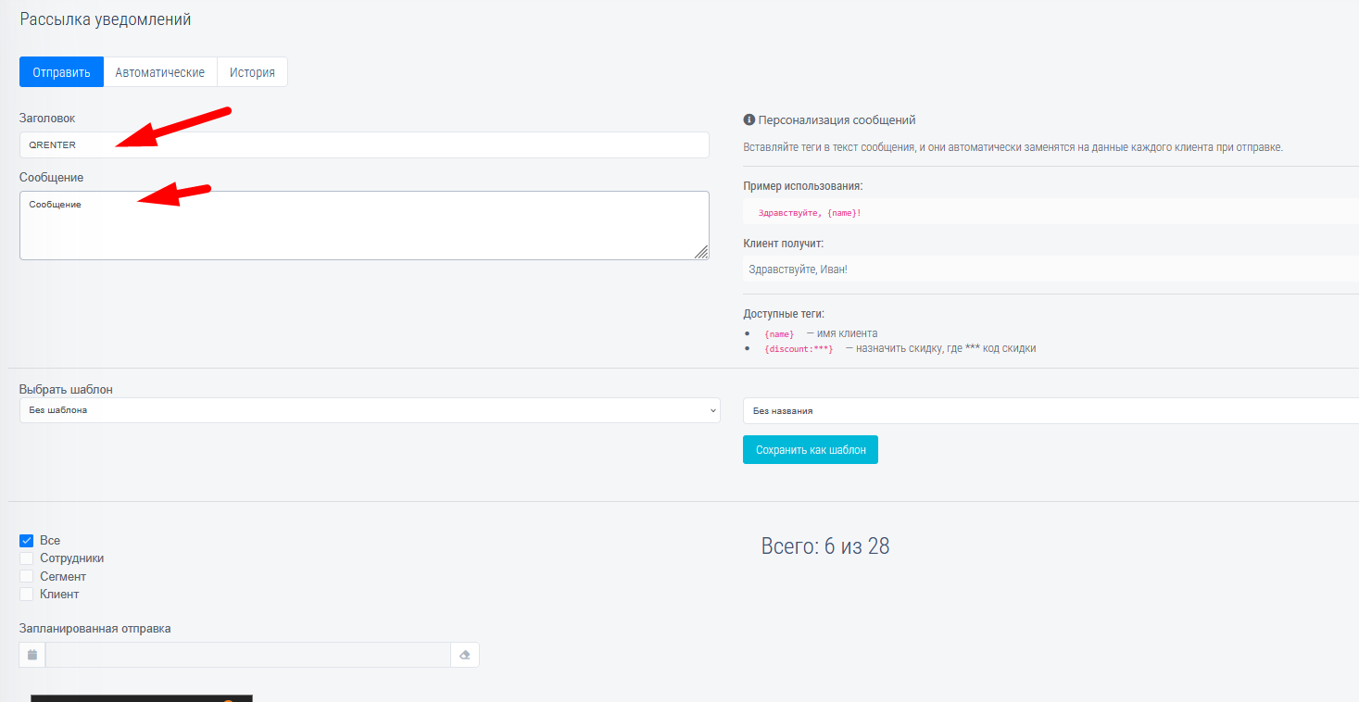The width and height of the screenshot is (1359, 702).
Task: Click the calendar icon for scheduled sending
Action: 32,655
